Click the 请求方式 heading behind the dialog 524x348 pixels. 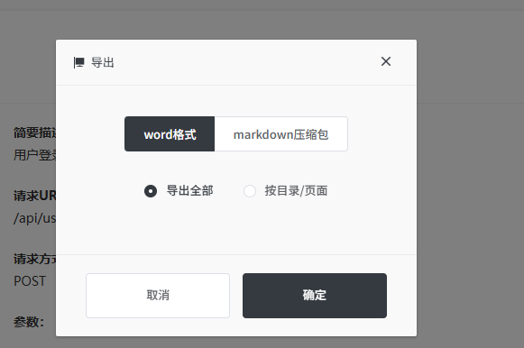(x=35, y=259)
